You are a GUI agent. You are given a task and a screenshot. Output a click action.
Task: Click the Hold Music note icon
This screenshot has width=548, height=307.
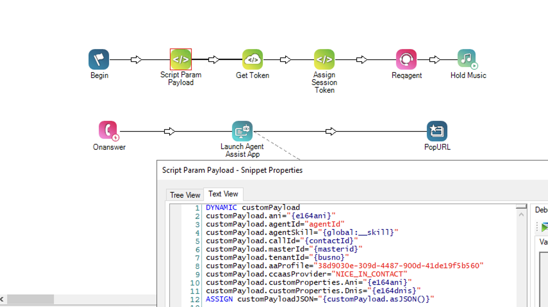[x=467, y=59]
